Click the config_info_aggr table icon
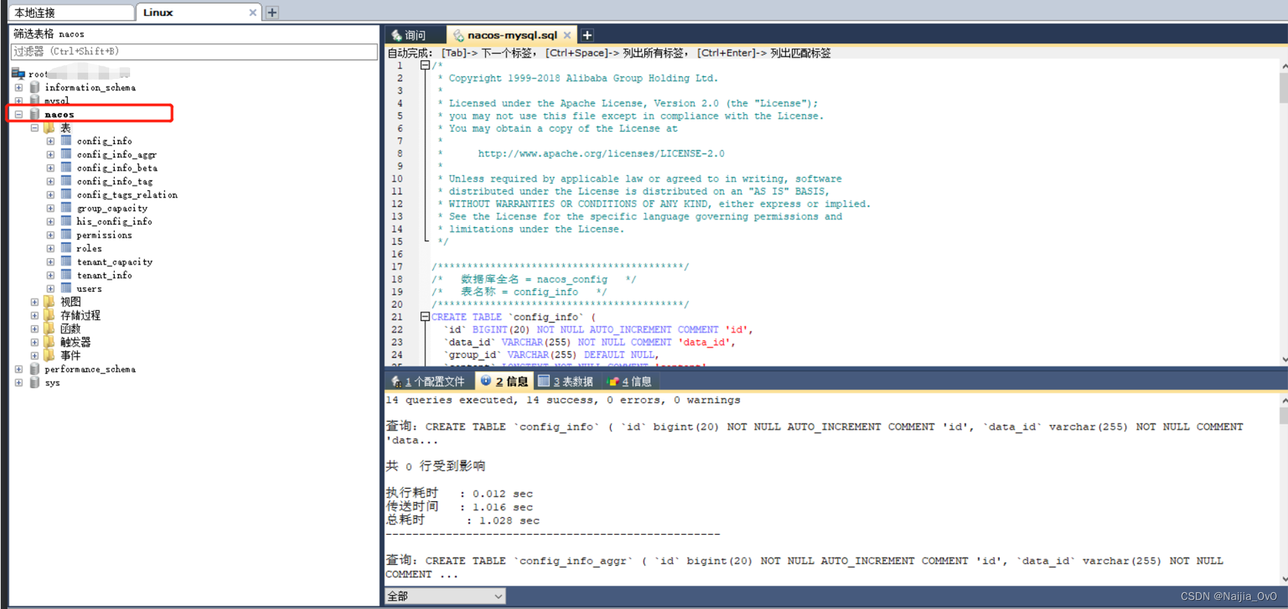Viewport: 1288px width, 609px height. (x=66, y=154)
